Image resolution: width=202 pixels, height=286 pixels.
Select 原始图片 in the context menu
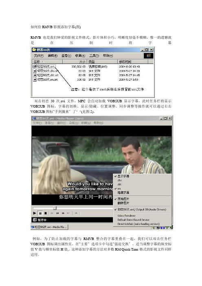(x=142, y=199)
